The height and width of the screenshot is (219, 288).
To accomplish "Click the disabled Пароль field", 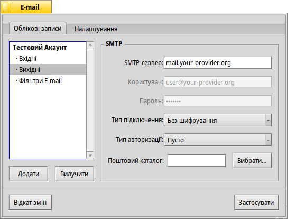I will pyautogui.click(x=218, y=101).
